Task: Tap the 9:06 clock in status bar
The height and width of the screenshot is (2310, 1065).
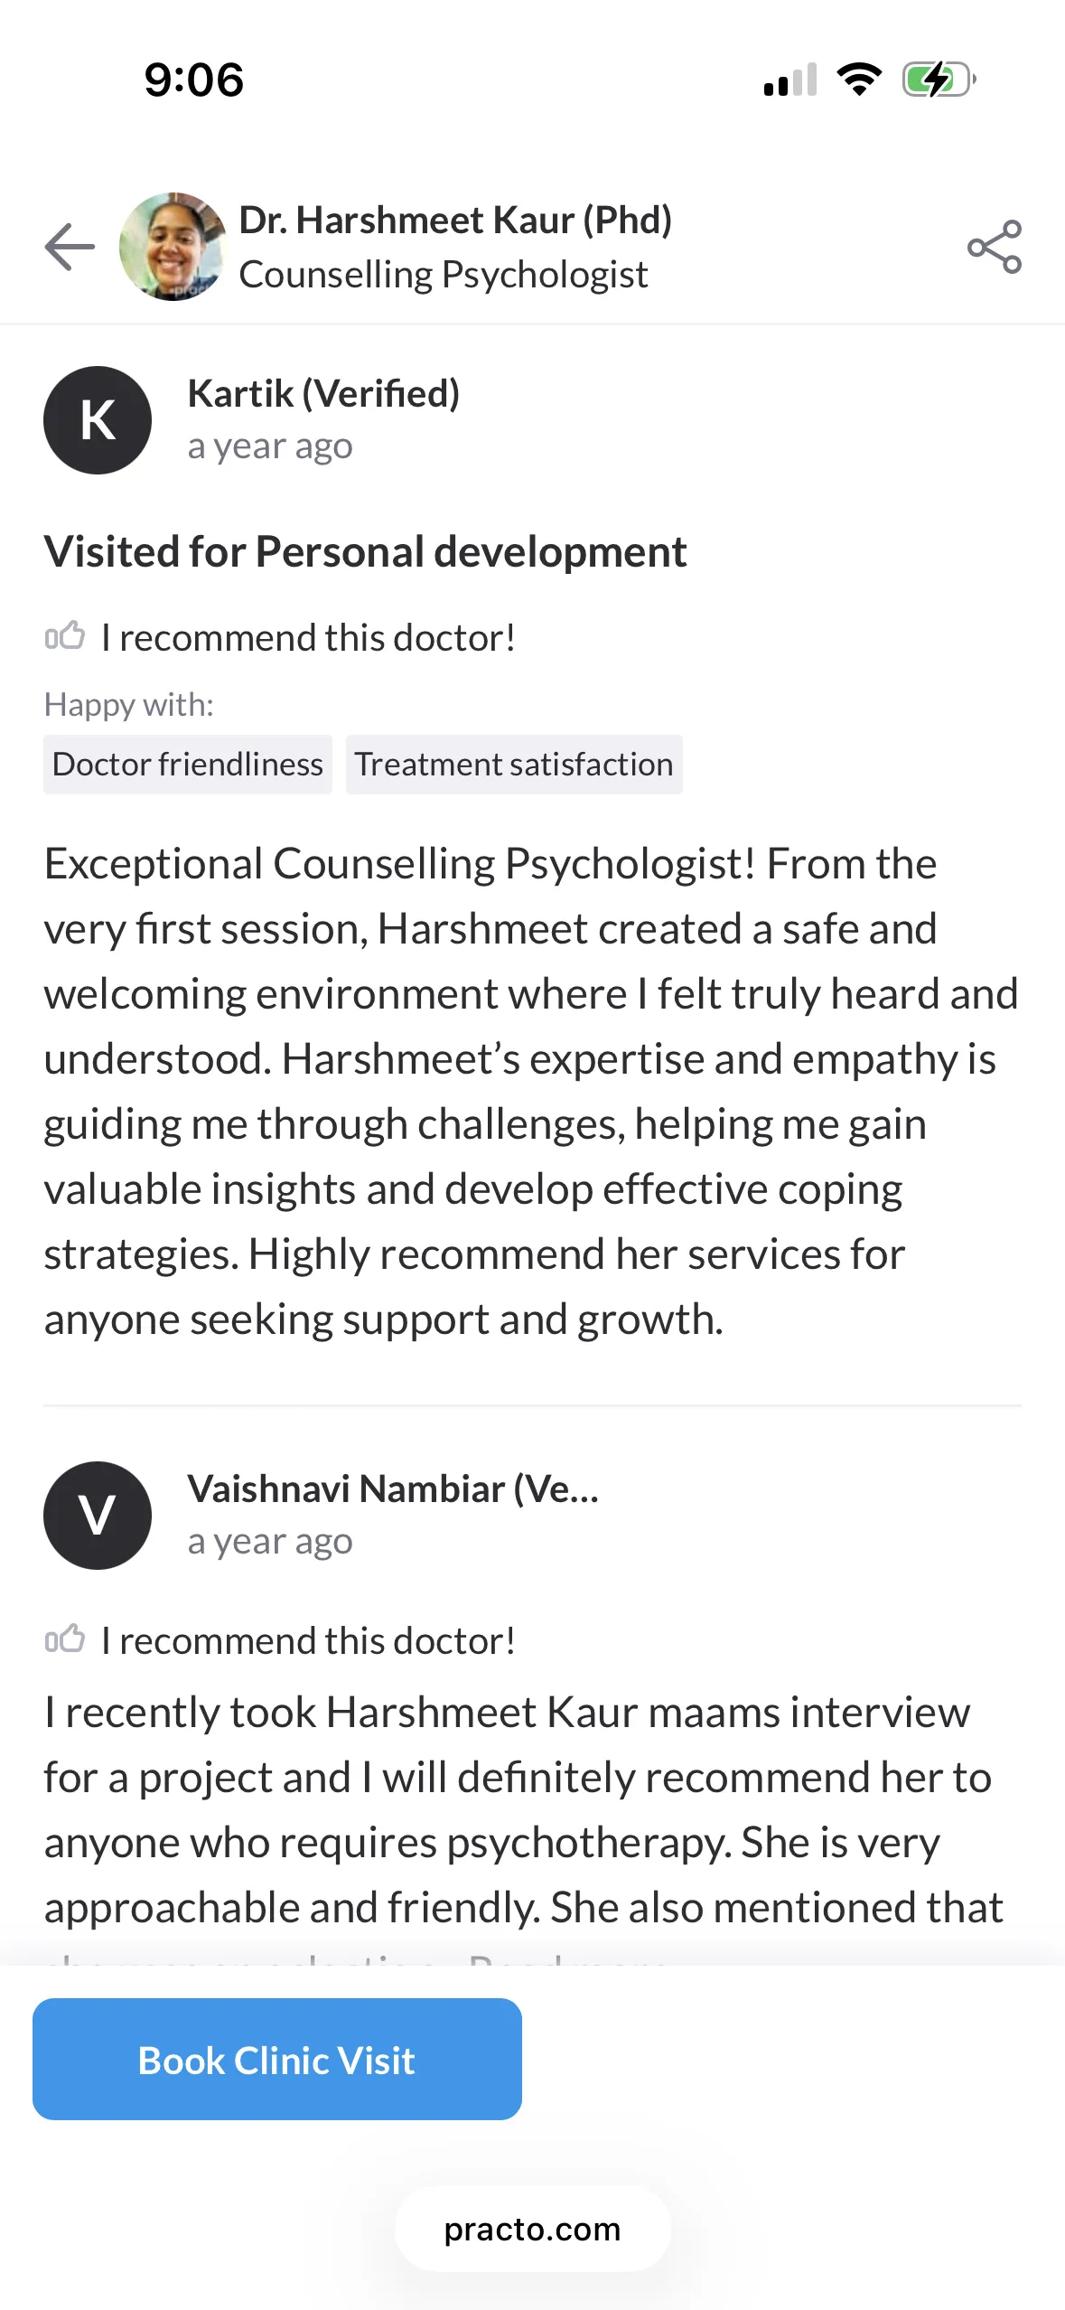Action: [194, 80]
